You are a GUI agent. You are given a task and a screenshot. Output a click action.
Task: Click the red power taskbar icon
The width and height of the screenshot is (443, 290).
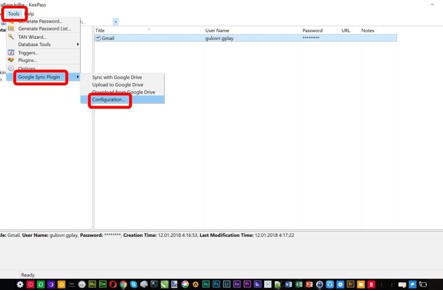pos(30,284)
